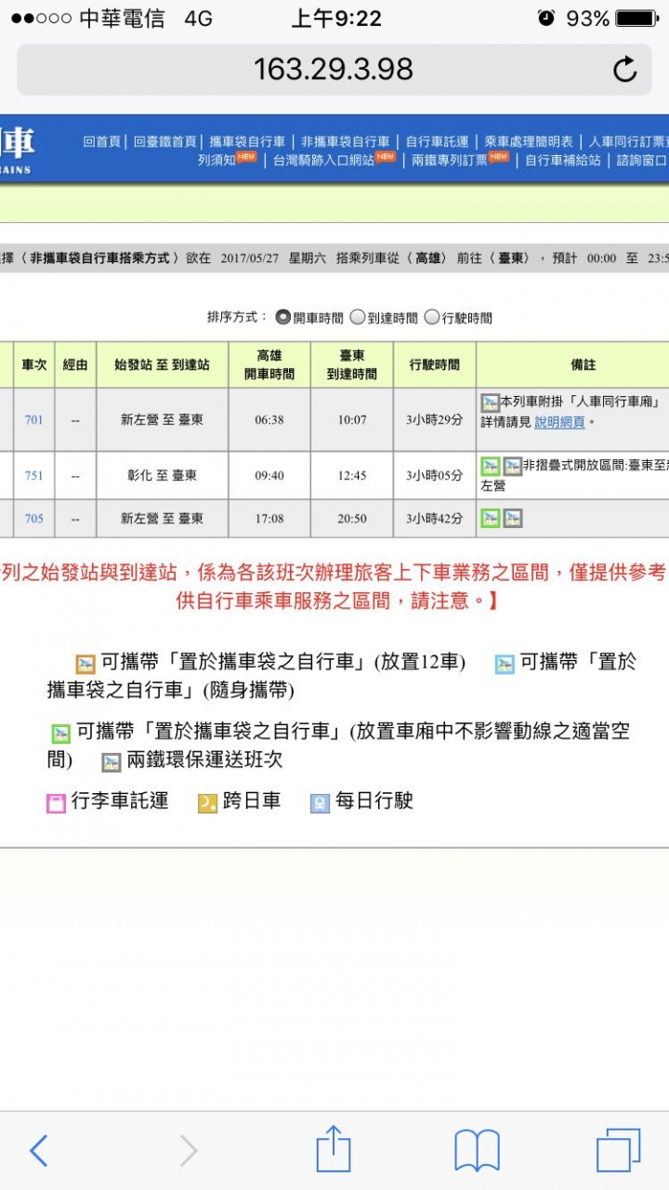The width and height of the screenshot is (669, 1190).
Task: Open the Safari tabs overview icon
Action: (618, 1151)
